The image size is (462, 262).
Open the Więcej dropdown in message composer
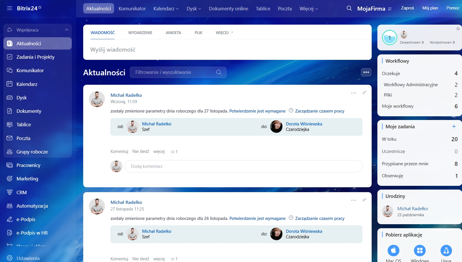[x=224, y=33]
